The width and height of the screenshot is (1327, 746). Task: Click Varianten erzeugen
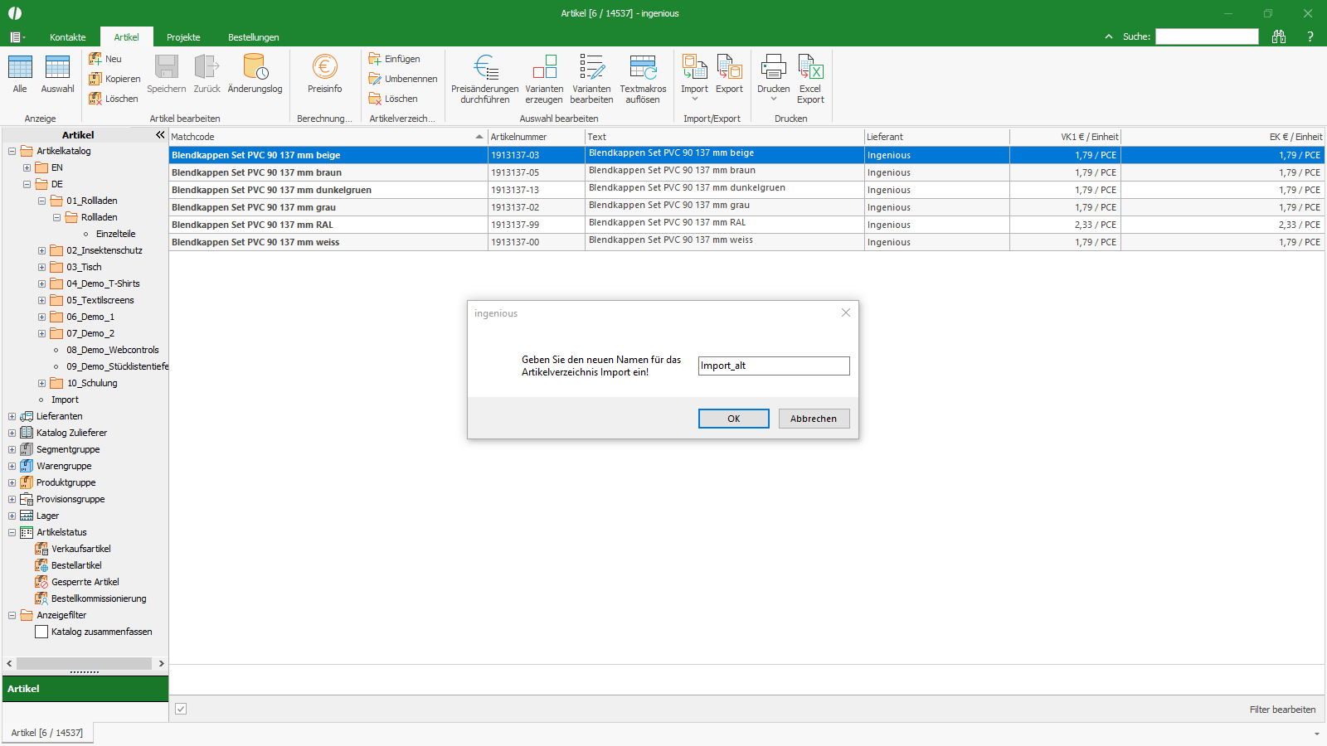point(544,80)
